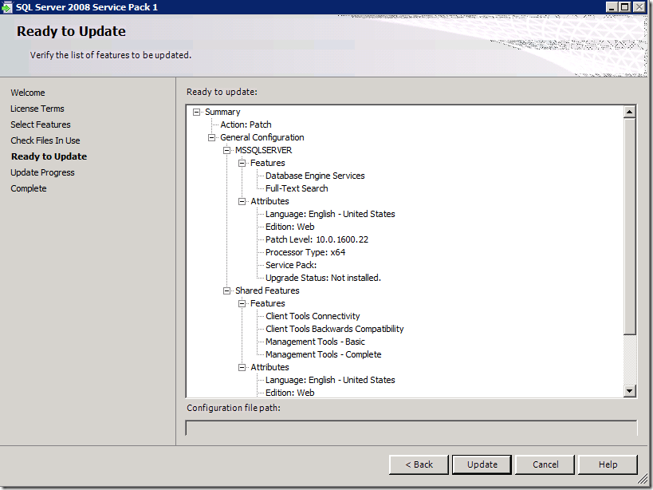Image resolution: width=653 pixels, height=490 pixels.
Task: Select first 'Language: English - United States' row
Action: tap(330, 214)
